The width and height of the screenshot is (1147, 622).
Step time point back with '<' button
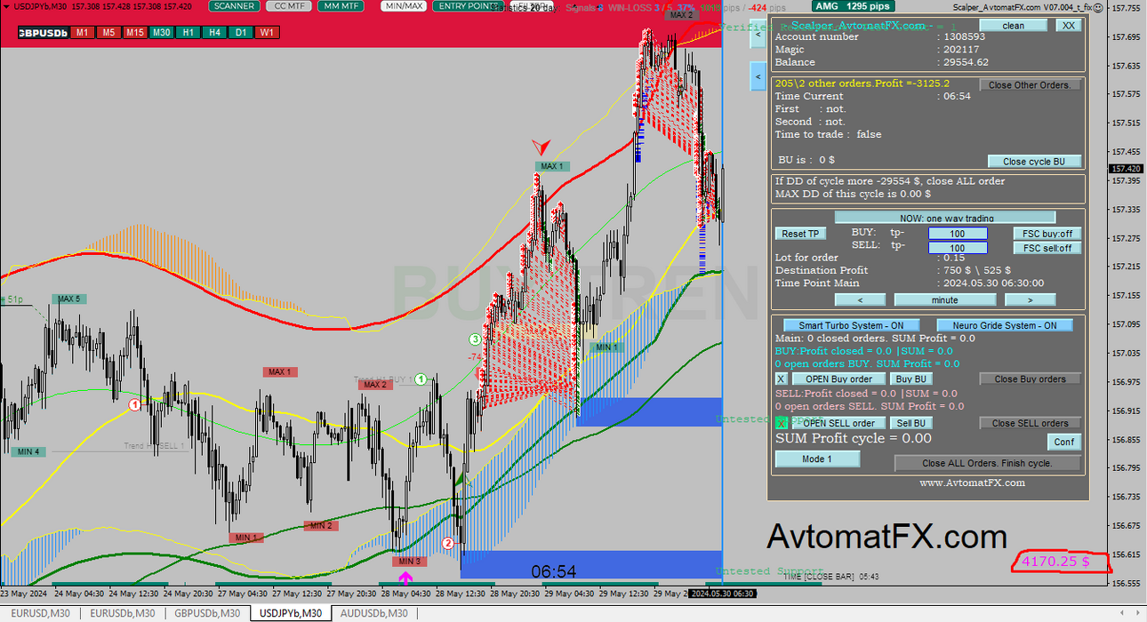click(860, 299)
